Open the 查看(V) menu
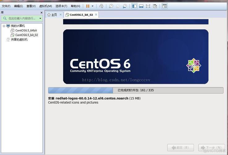Image resolution: width=228 pixels, height=155 pixels. tap(31, 6)
